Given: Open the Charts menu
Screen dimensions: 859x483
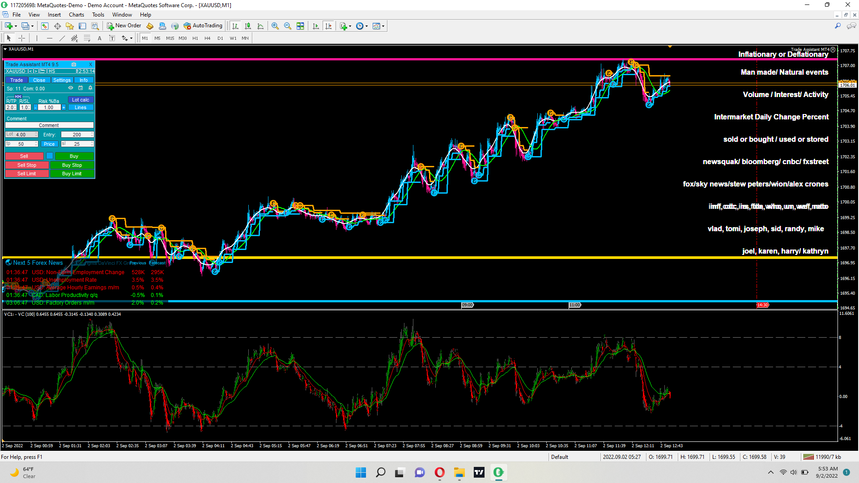Looking at the screenshot, I should 76,15.
